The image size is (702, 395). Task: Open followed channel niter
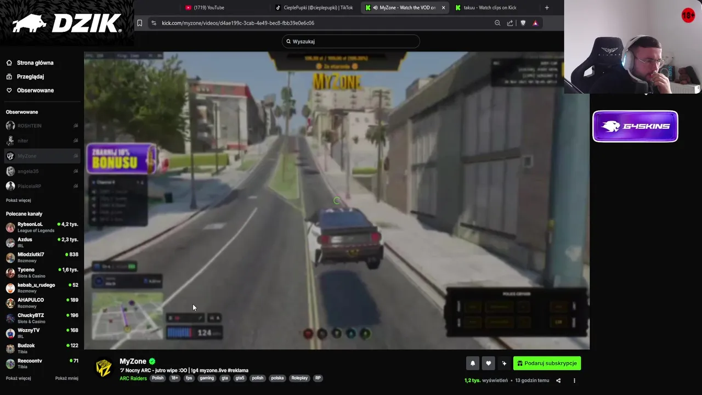coord(22,141)
